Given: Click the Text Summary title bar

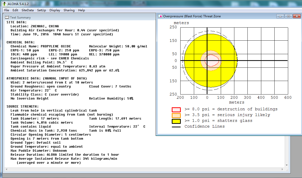Looking at the screenshot, I should (x=79, y=17).
